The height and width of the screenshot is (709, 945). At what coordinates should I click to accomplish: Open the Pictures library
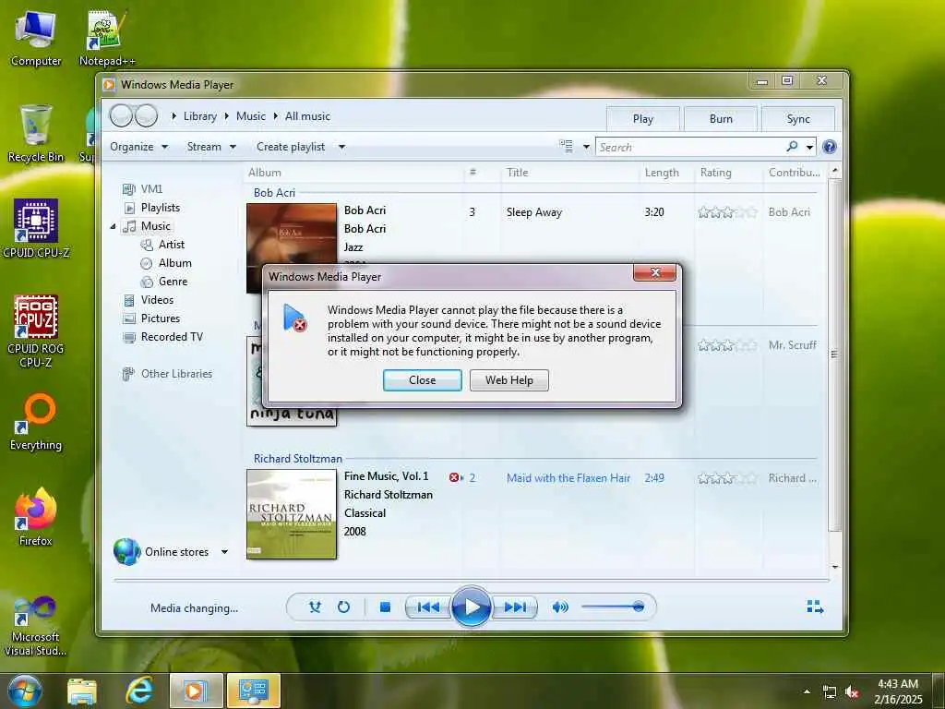151,318
